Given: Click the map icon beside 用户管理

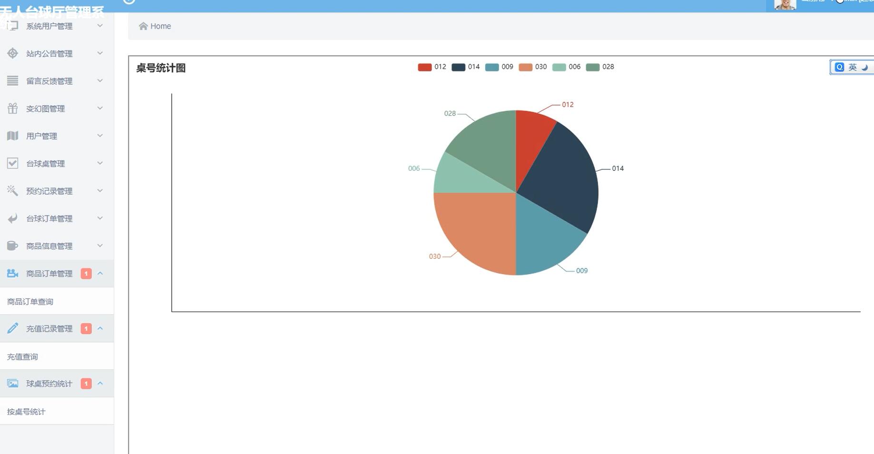Looking at the screenshot, I should click(x=13, y=136).
